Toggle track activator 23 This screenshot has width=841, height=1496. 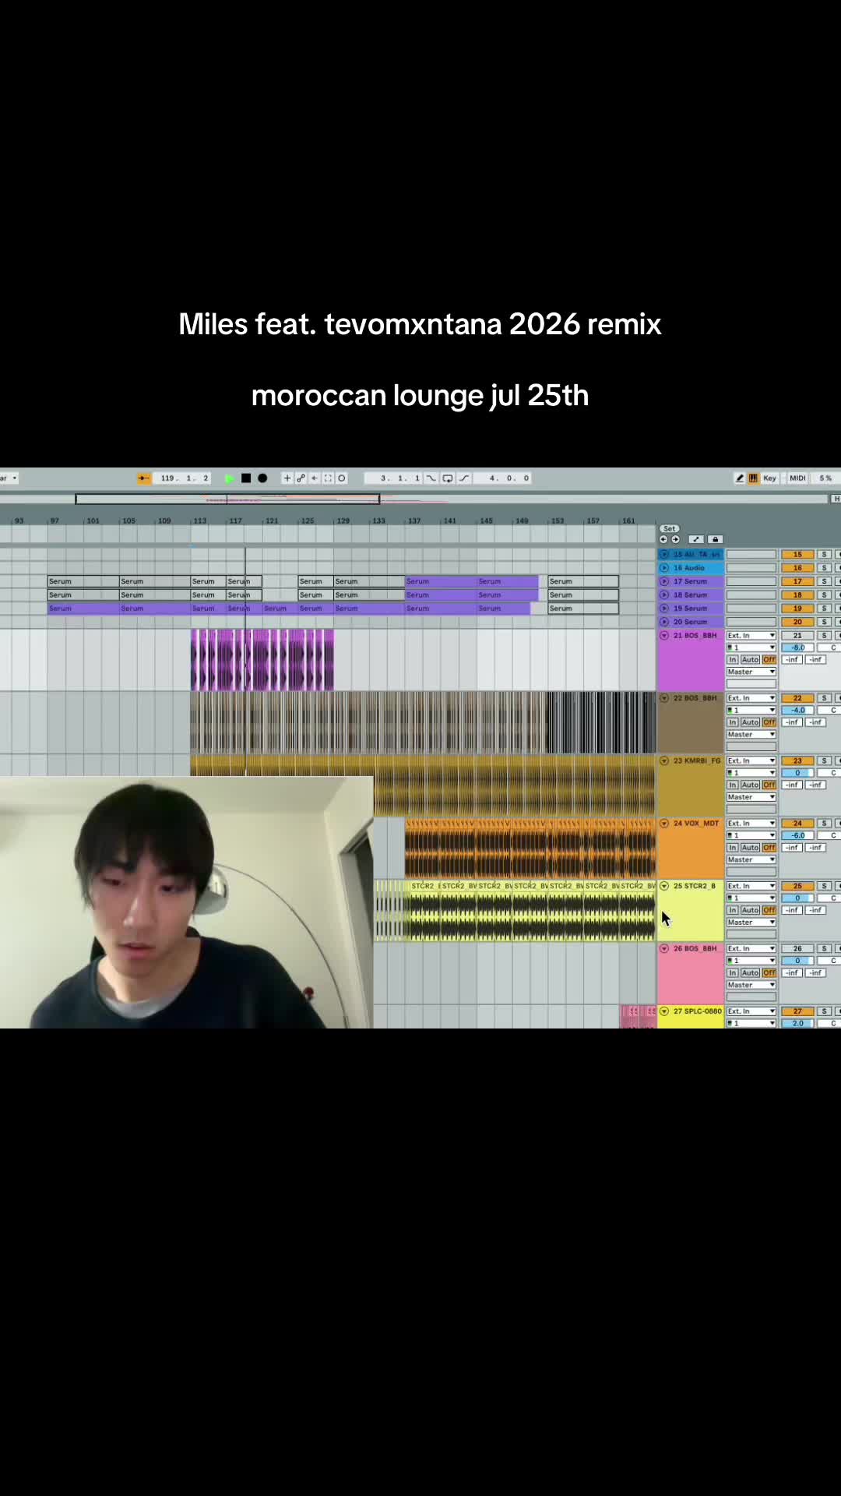point(797,761)
